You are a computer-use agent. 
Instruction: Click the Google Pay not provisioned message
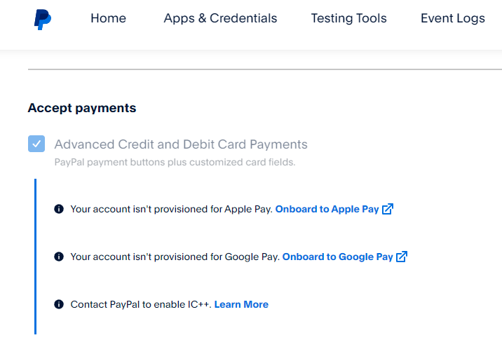(x=175, y=257)
